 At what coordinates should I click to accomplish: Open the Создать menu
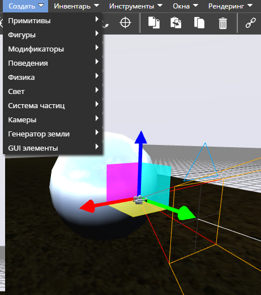pyautogui.click(x=25, y=6)
